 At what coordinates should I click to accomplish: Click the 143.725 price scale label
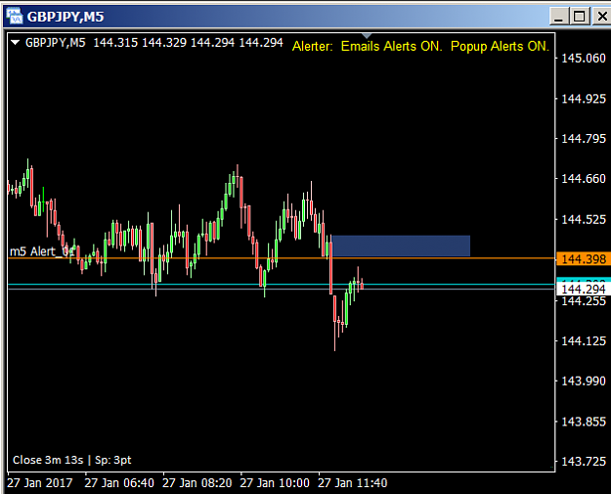tap(584, 462)
